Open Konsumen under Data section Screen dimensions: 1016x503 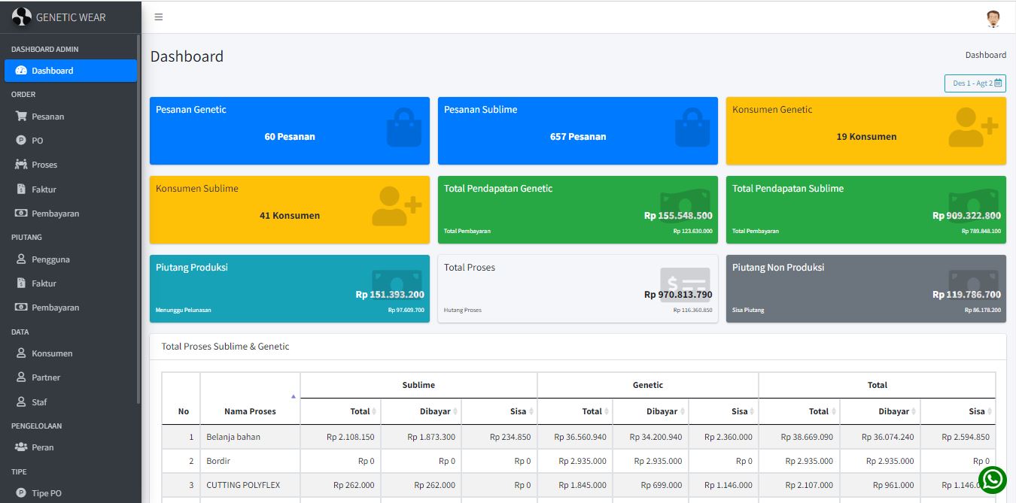(x=52, y=353)
